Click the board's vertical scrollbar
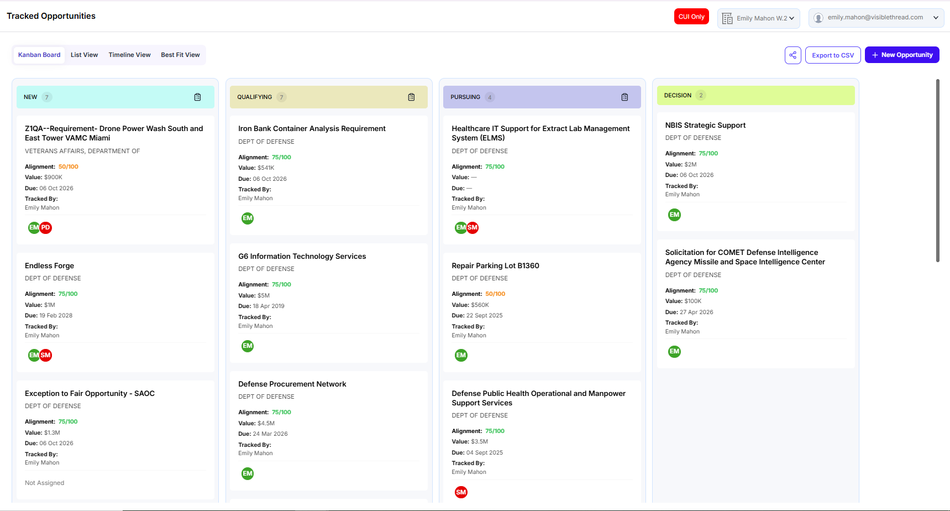Viewport: 950px width, 511px height. point(937,170)
